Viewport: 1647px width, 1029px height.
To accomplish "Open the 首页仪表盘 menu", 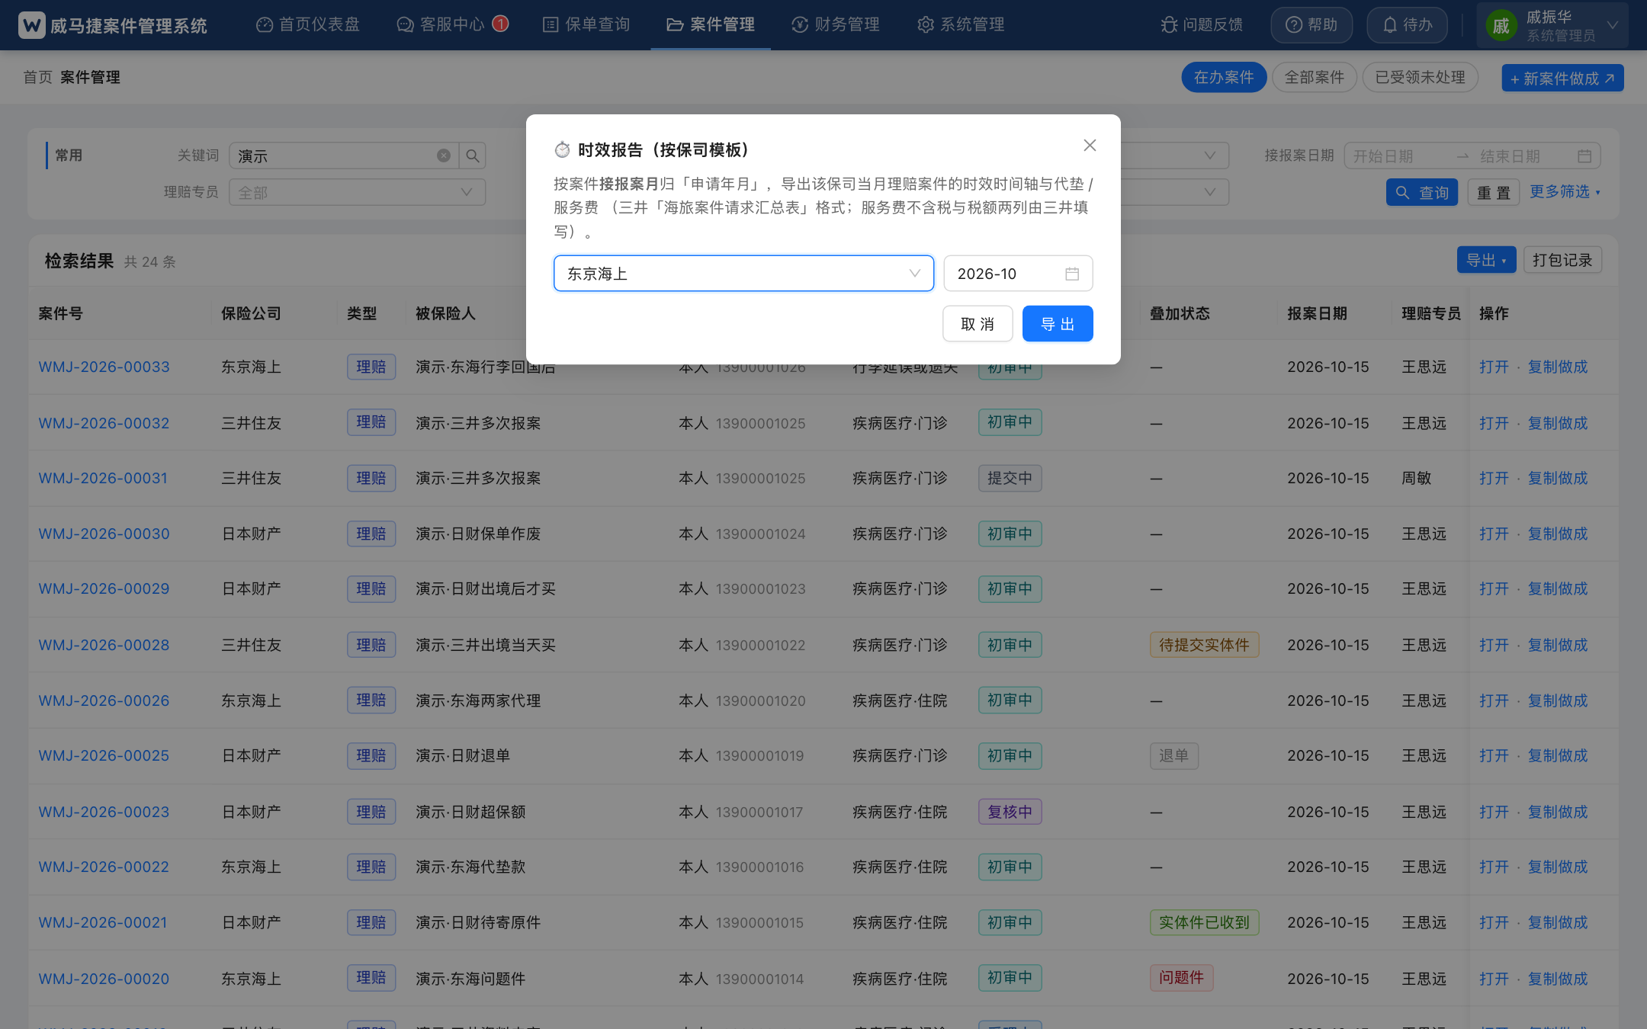I will click(x=308, y=25).
